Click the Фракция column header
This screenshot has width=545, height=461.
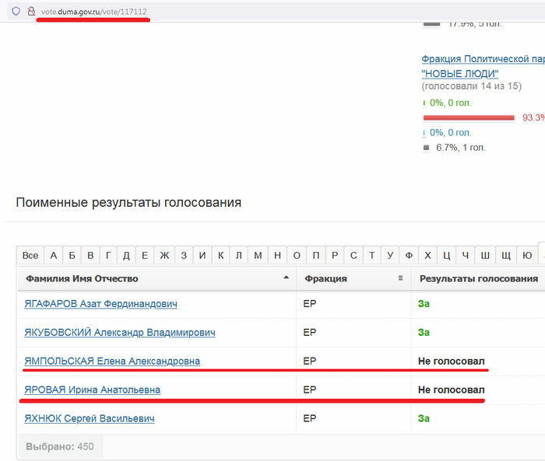coord(325,278)
